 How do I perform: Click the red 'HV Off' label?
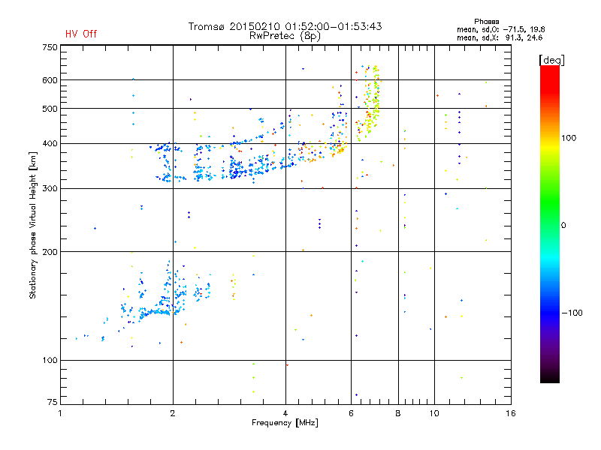click(81, 34)
